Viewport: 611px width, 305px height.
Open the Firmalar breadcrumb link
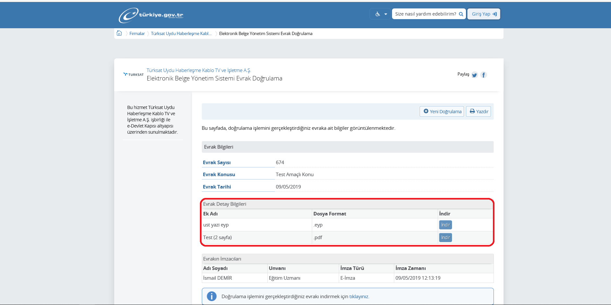point(137,33)
